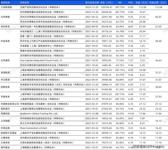Screen dimensions: 168x150
Task: Select the 中金资本 institution cell
Action: tap(5, 41)
